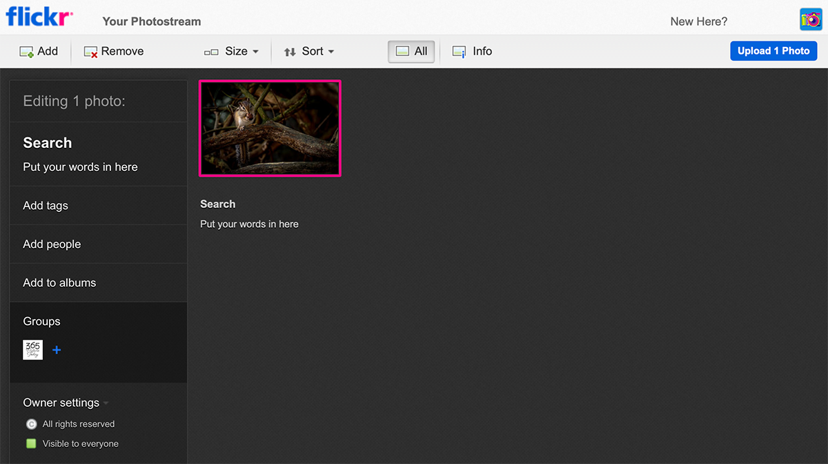This screenshot has width=828, height=464.
Task: Select the Add to albums menu item
Action: coord(60,282)
